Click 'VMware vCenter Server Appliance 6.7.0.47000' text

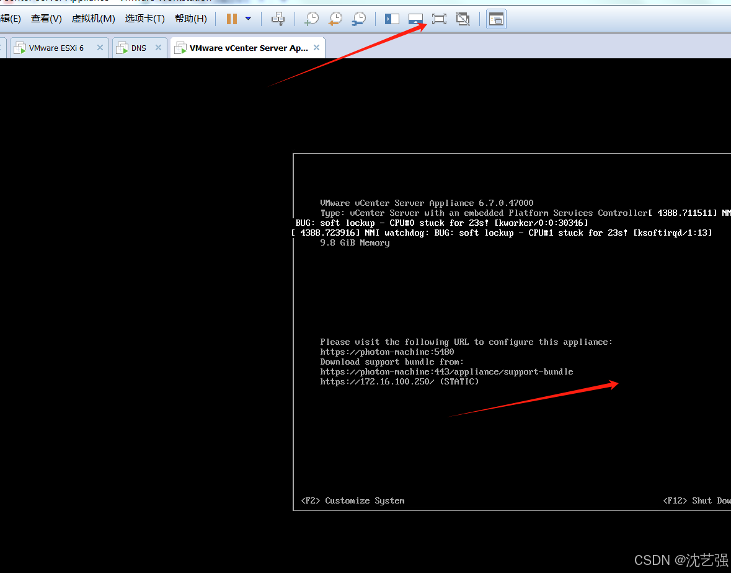click(x=427, y=203)
